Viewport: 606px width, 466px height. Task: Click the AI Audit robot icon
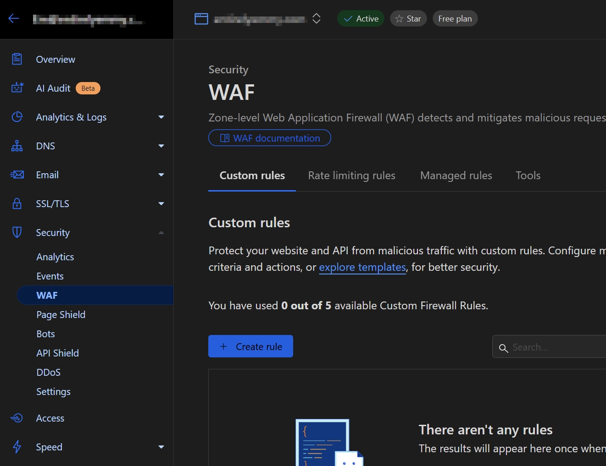coord(17,88)
